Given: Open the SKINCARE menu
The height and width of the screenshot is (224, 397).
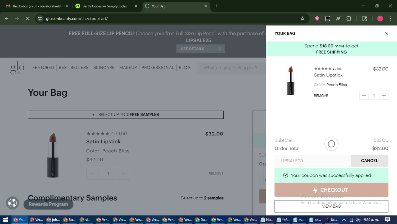Looking at the screenshot, I should tap(104, 68).
